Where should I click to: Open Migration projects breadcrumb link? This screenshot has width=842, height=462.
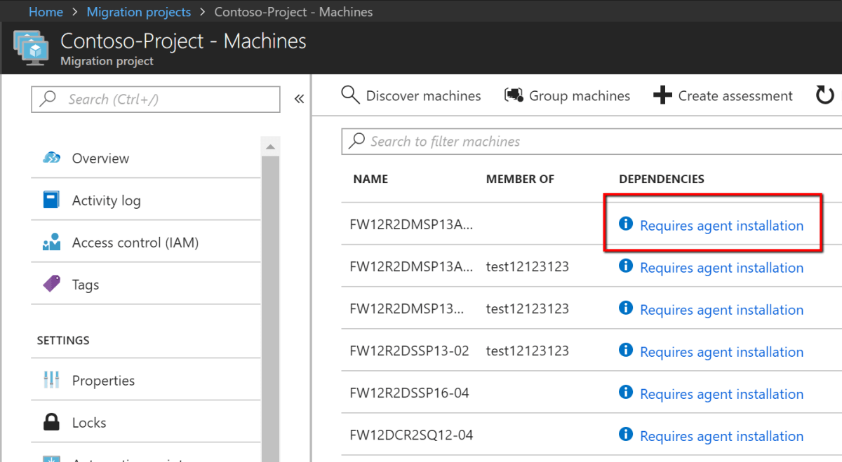click(138, 12)
